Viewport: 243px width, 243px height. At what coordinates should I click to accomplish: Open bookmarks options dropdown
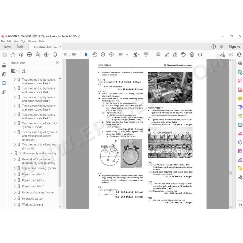pos(15,71)
